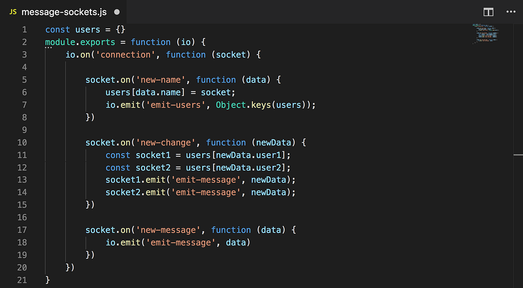Select the word users on line 1

click(x=88, y=29)
